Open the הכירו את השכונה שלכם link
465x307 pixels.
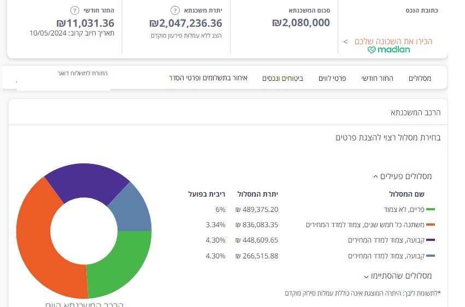393,42
